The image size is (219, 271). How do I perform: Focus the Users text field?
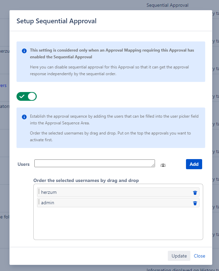point(94,163)
